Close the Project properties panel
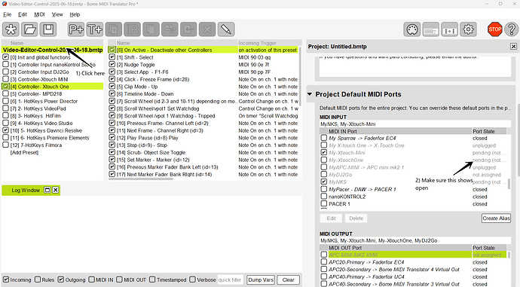Image resolution: width=520 pixels, height=287 pixels. pos(513,47)
